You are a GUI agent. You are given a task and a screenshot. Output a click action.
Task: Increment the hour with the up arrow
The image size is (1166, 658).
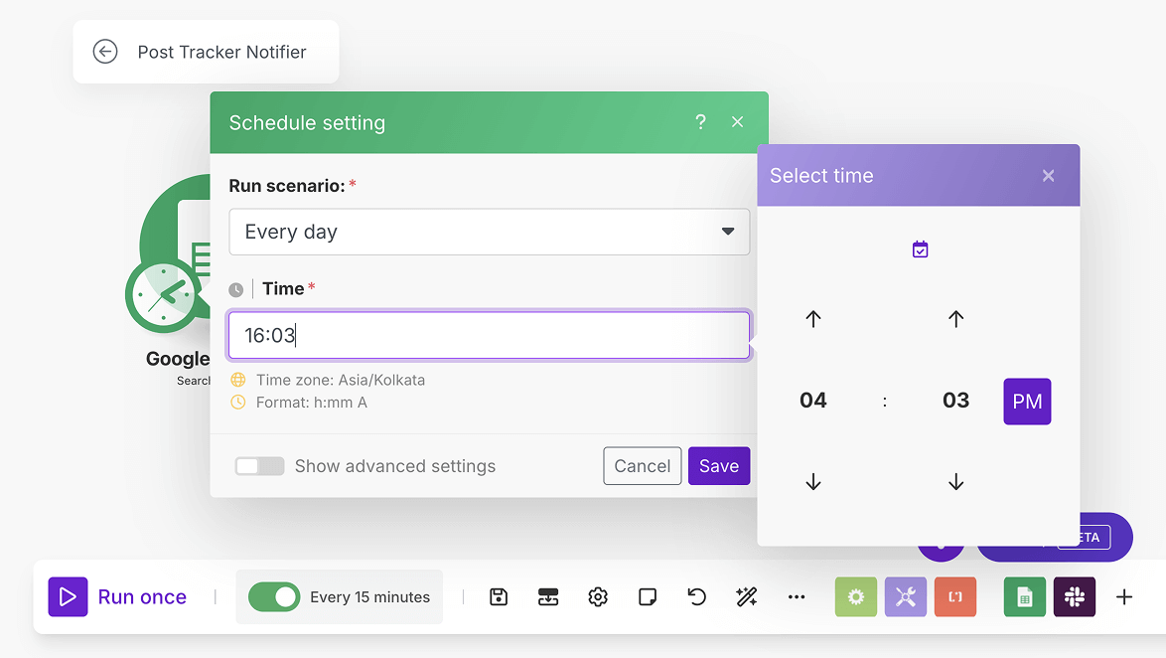tap(812, 319)
